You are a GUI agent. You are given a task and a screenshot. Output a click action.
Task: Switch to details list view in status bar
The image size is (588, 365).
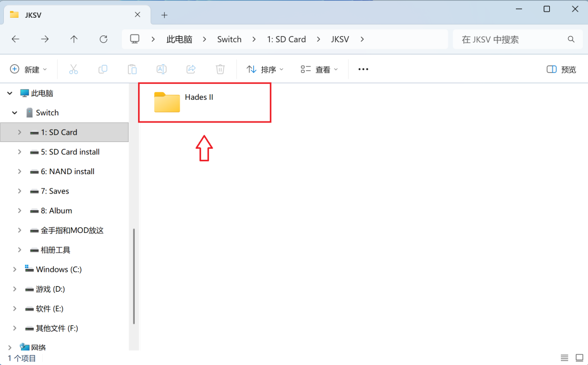[x=564, y=358]
